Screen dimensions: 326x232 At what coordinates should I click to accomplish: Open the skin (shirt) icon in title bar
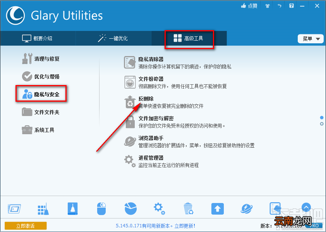click(x=268, y=6)
